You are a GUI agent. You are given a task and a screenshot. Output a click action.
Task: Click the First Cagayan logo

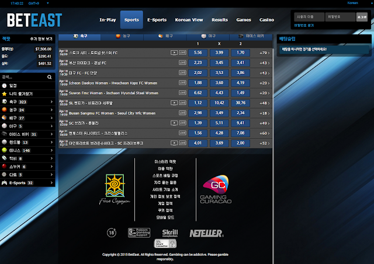(115, 189)
